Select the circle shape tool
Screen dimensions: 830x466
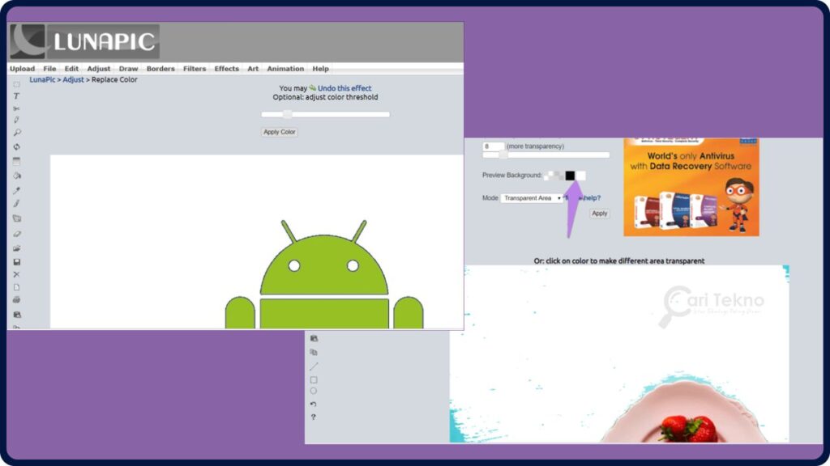pos(314,391)
